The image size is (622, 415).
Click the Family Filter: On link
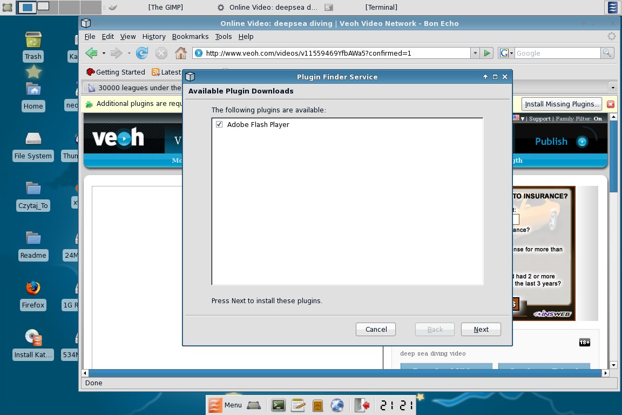point(579,118)
